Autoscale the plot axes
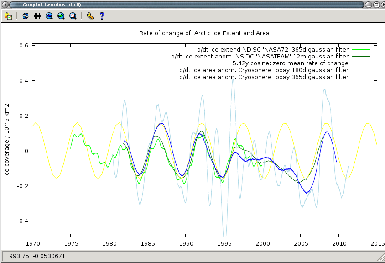Screen dimensions: 385x263 [73, 16]
